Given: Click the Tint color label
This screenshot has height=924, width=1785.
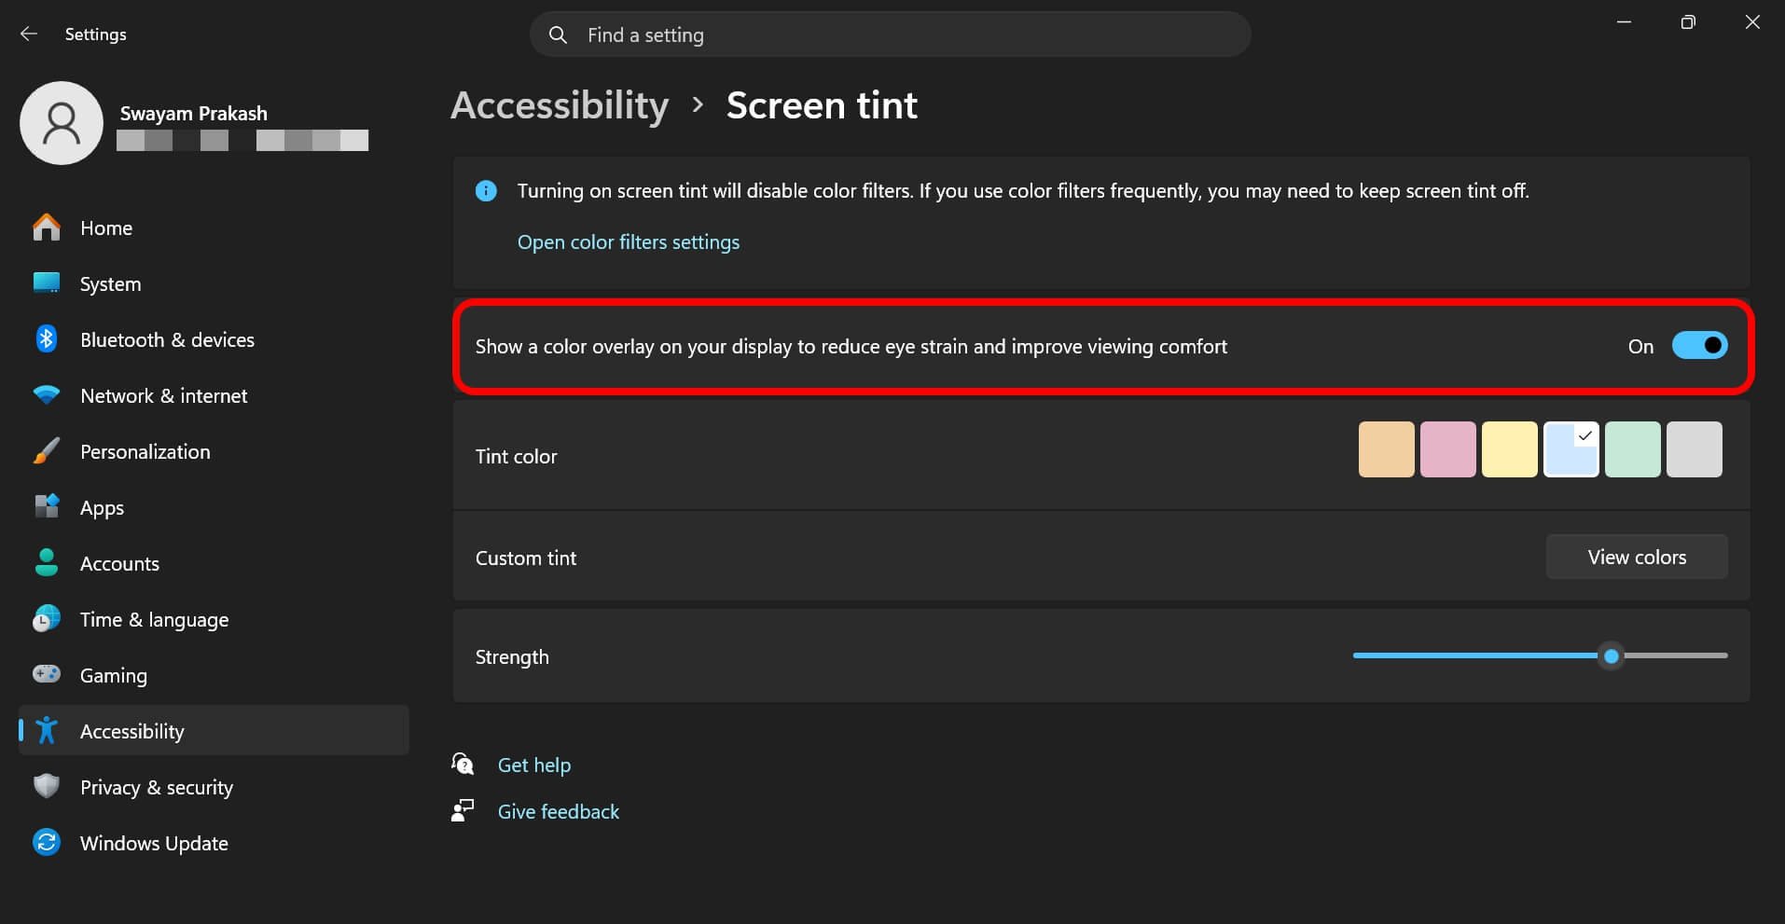Looking at the screenshot, I should 516,456.
